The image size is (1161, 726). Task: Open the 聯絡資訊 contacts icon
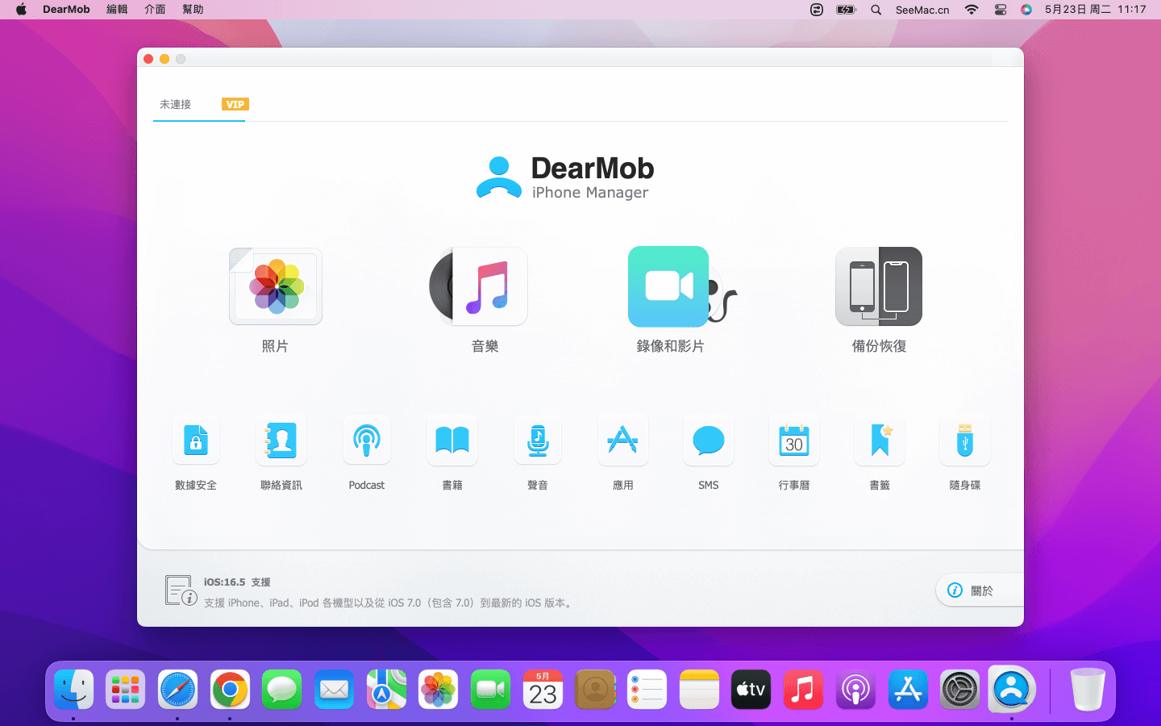tap(281, 440)
